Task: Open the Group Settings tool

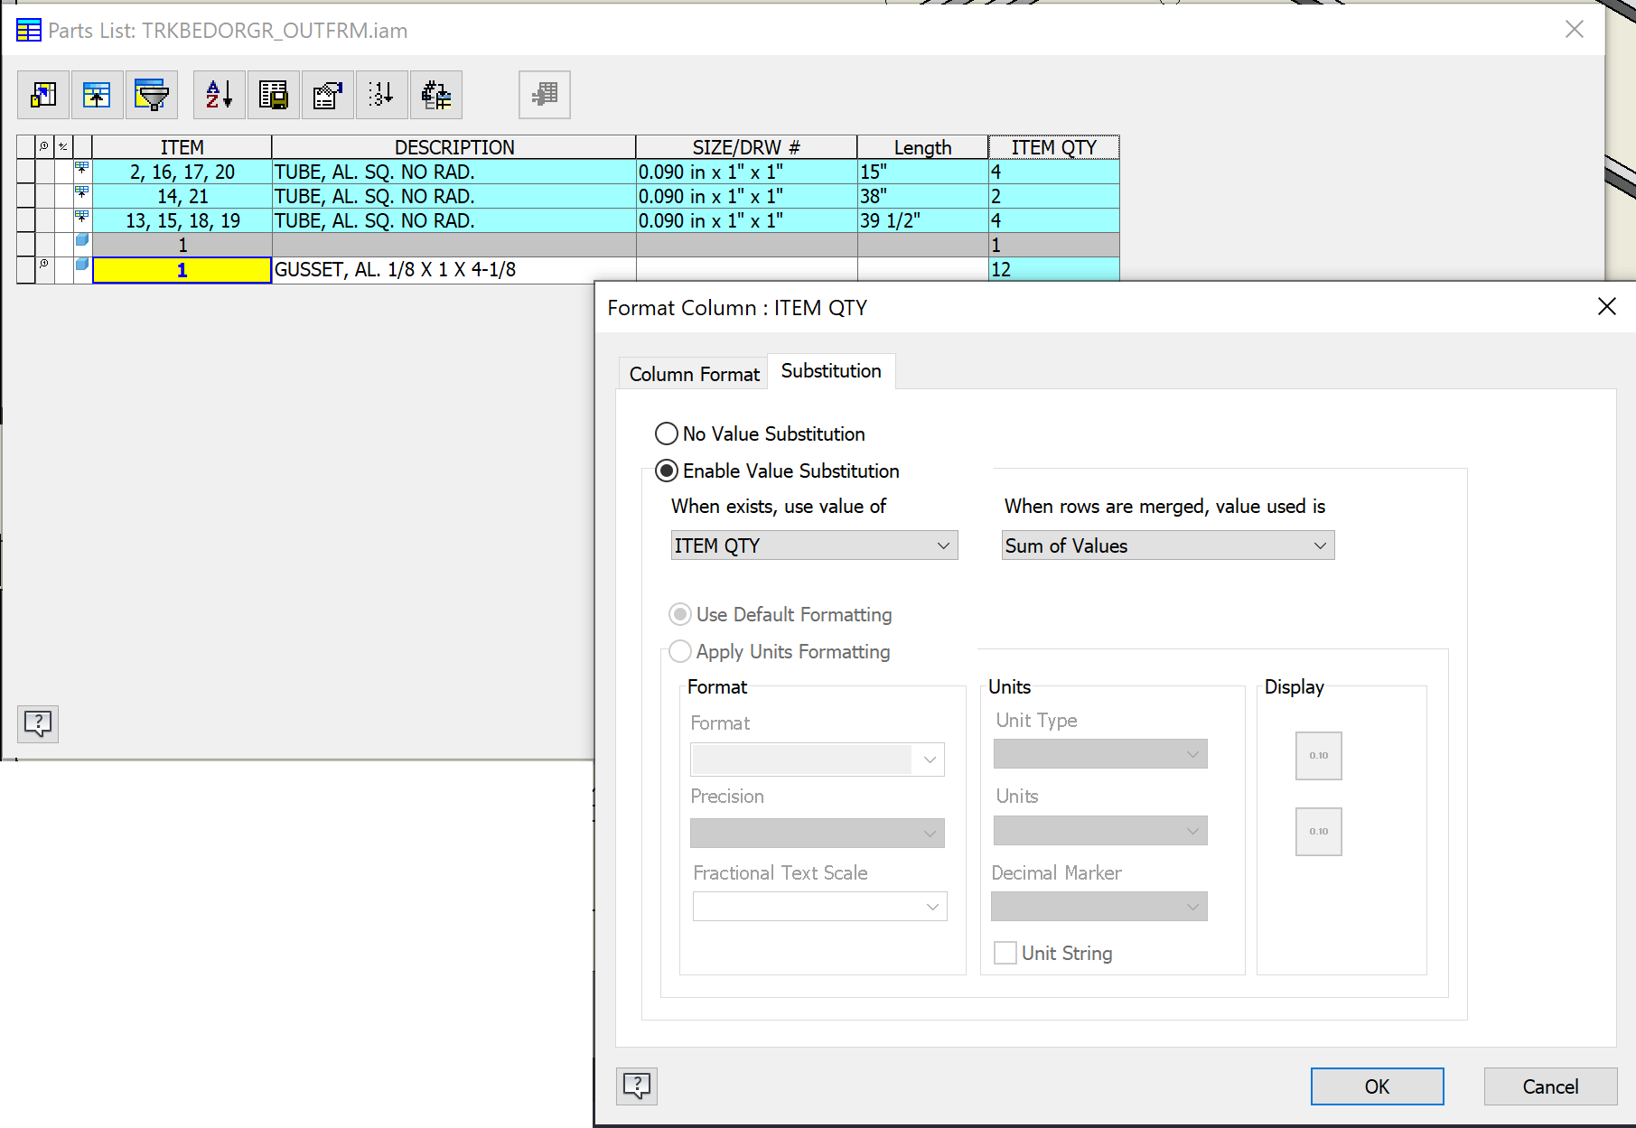Action: click(x=97, y=95)
